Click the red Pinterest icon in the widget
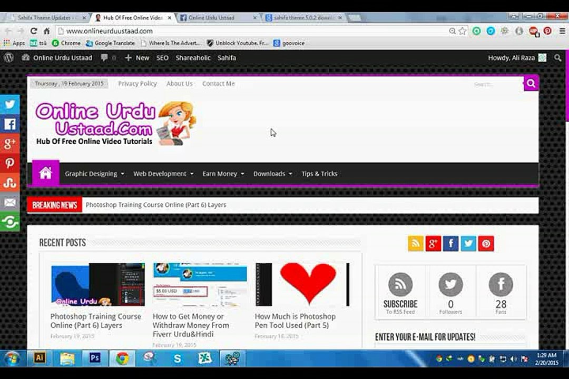The image size is (569, 379). pos(486,244)
